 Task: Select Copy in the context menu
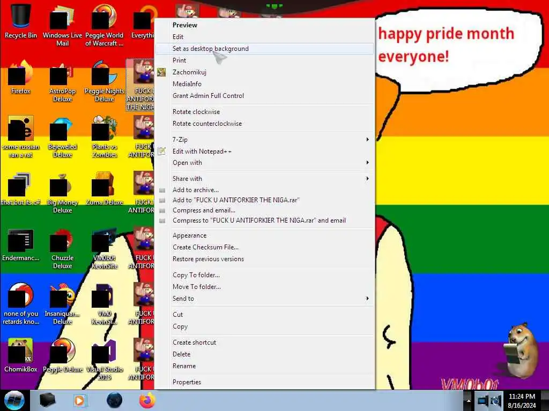264,326
